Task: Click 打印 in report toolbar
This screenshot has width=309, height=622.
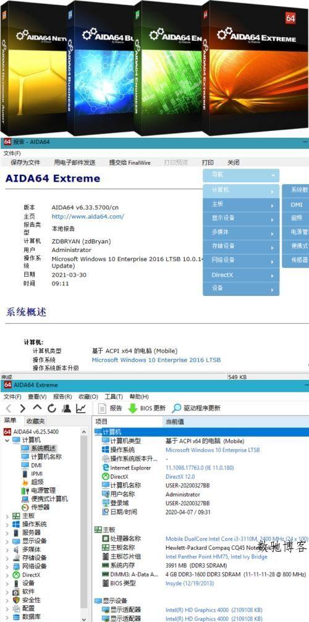Action: click(208, 162)
